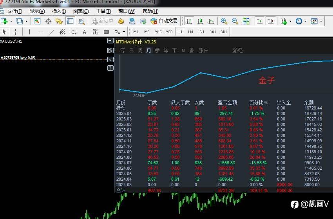Open the 年 (yearly) stats tab
Image resolution: width=333 pixels, height=219 pixels.
166,50
